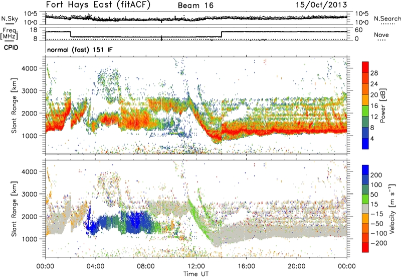
Task: Select the light green Velocity colorbar segment near 50
Action: click(365, 199)
